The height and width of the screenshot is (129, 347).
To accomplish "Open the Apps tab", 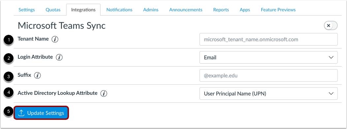I will tap(245, 10).
